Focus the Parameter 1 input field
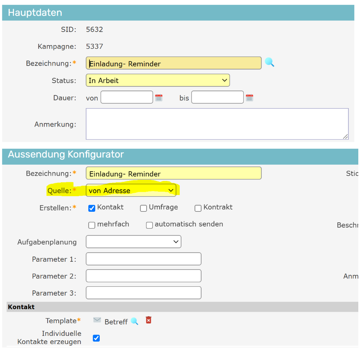The width and height of the screenshot is (362, 351). (x=143, y=259)
